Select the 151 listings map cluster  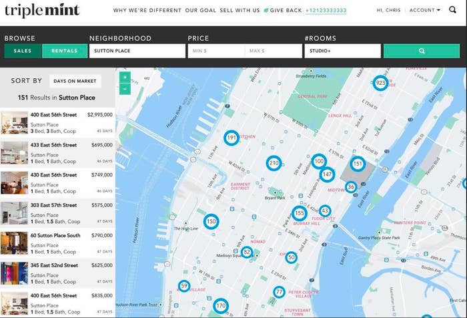[358, 164]
